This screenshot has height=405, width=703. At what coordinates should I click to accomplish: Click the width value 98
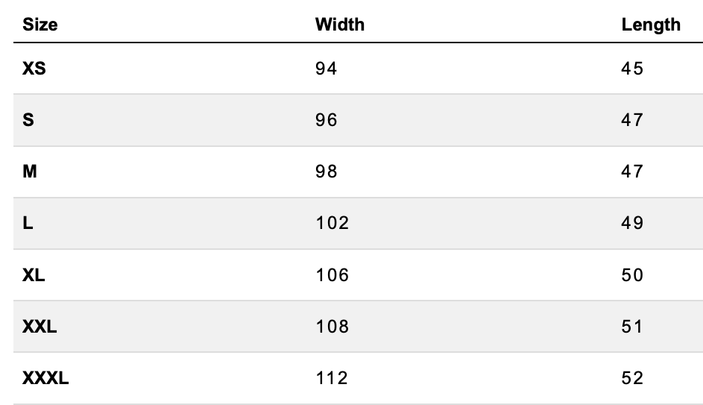point(327,172)
